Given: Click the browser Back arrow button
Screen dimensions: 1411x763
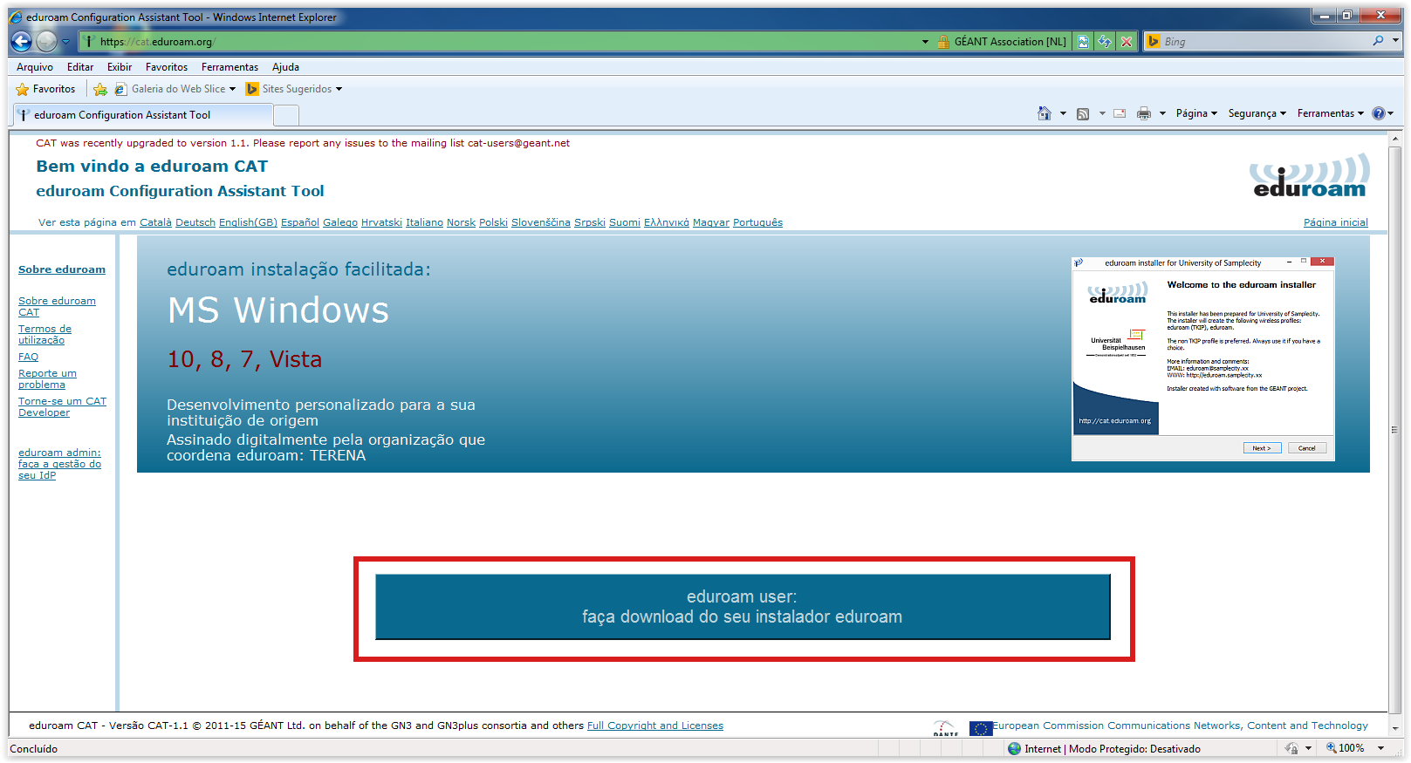Looking at the screenshot, I should click(x=22, y=41).
